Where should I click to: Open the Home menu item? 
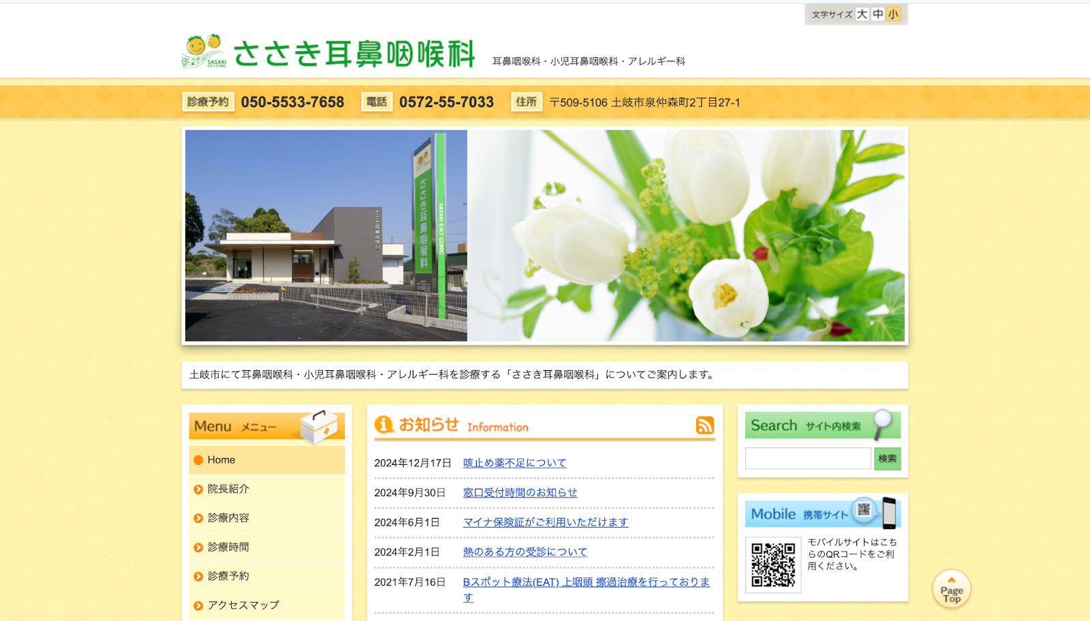[x=221, y=460]
